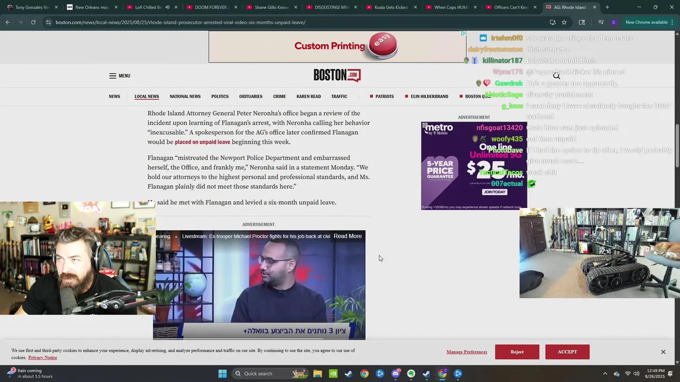680x382 pixels.
Task: Open a new browser tab
Action: [607, 7]
